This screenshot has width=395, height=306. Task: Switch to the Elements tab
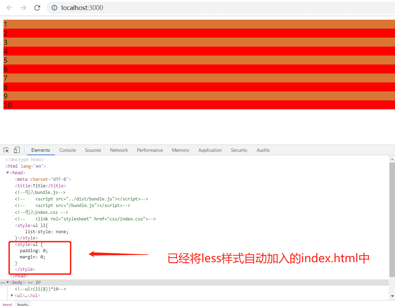(x=40, y=150)
